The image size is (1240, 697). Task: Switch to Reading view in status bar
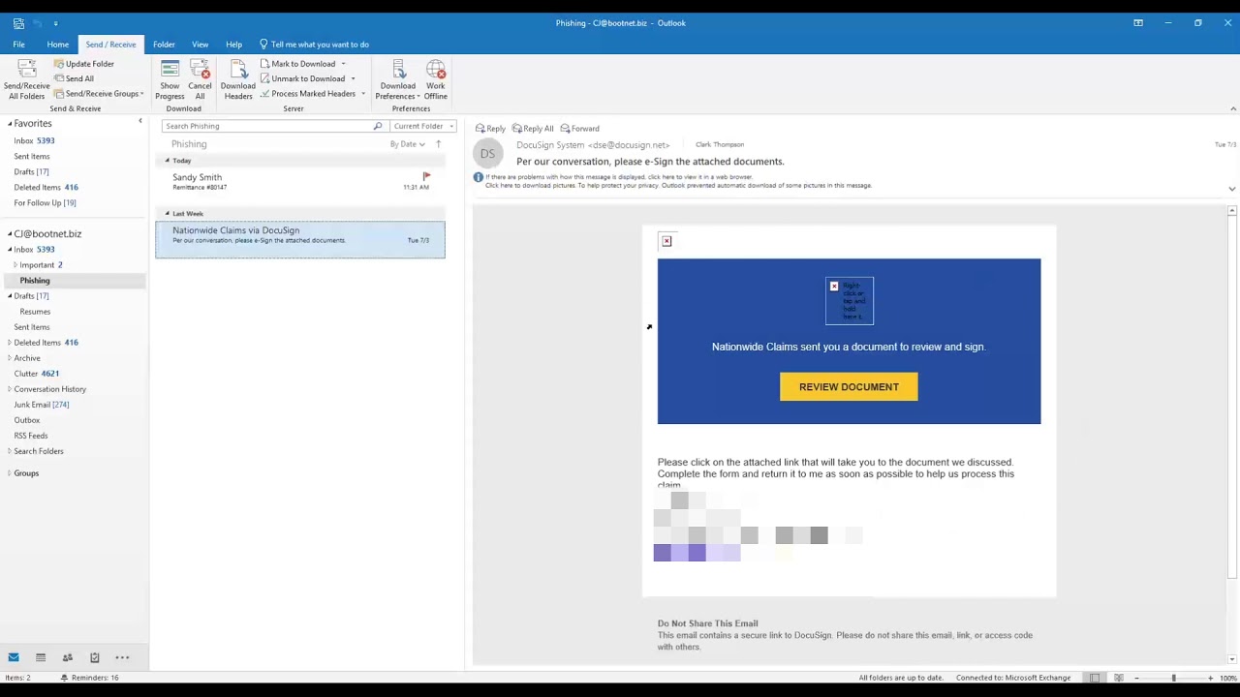tap(1119, 678)
